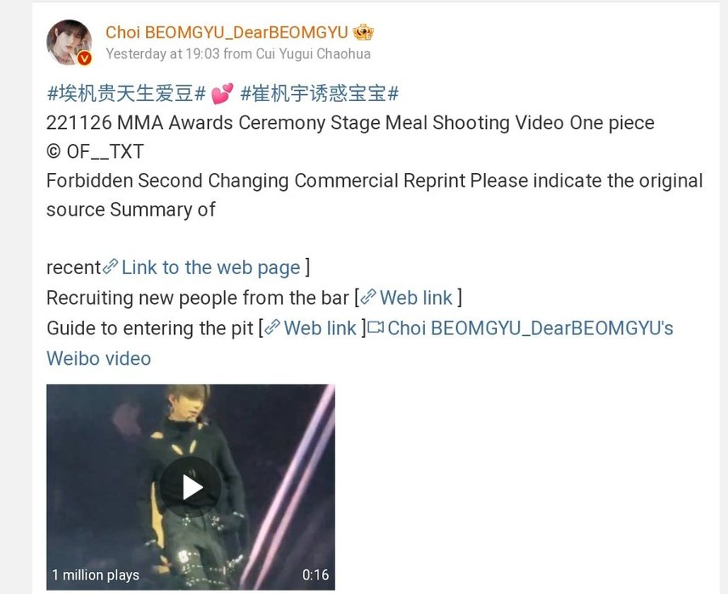This screenshot has width=728, height=594.
Task: Click the chain icon in the 'Guide to entering the pit' line
Action: pos(273,328)
